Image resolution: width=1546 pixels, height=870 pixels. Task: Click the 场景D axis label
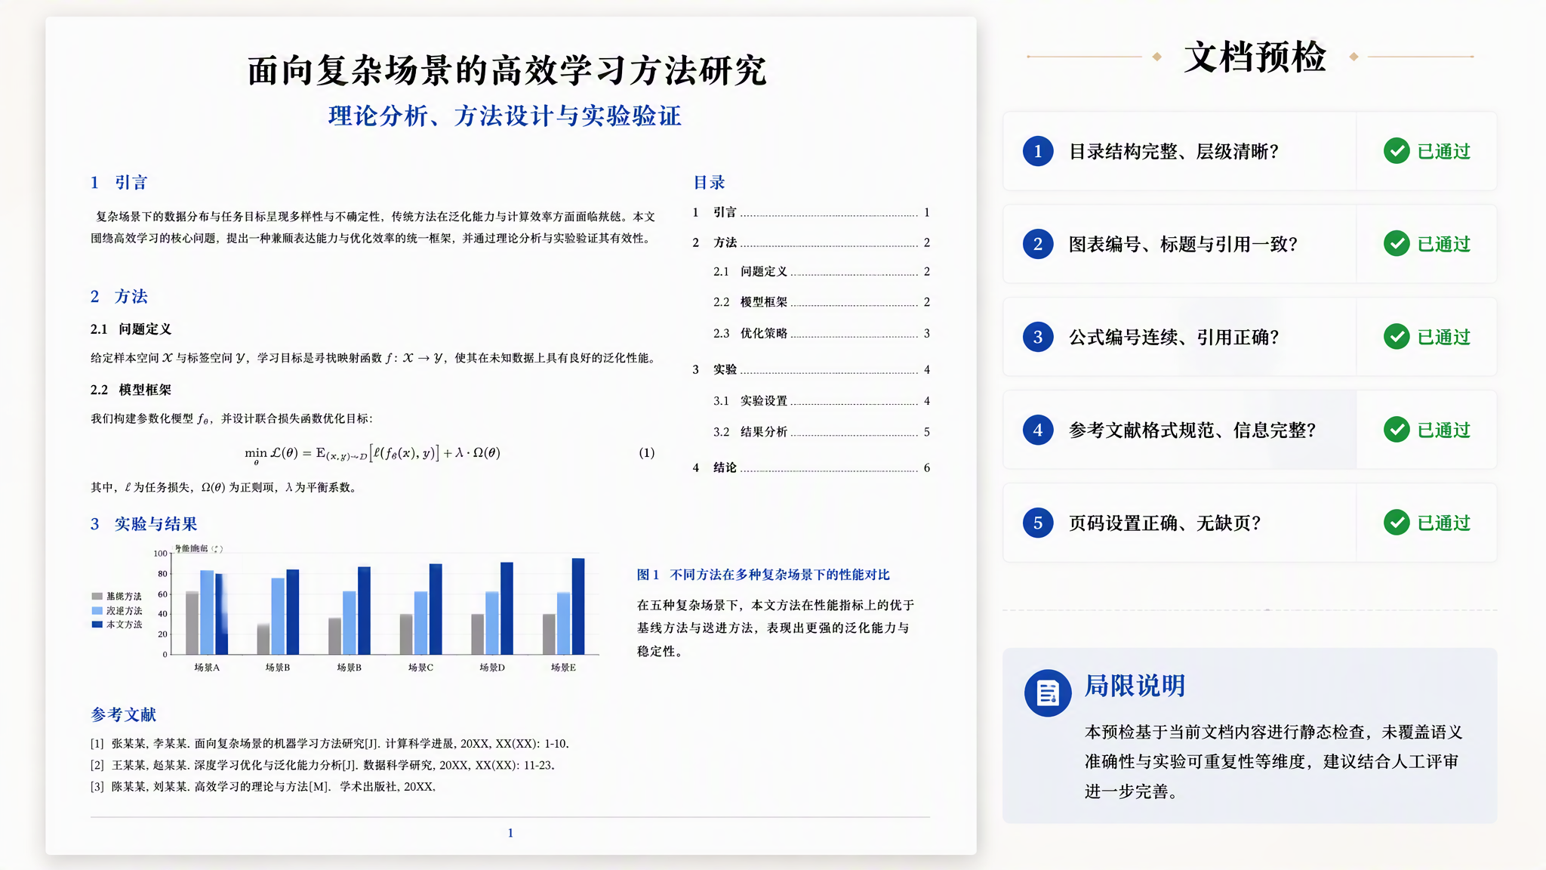492,668
